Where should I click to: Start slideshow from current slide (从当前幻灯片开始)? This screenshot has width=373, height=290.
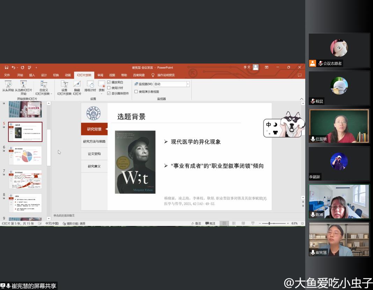coord(23,86)
